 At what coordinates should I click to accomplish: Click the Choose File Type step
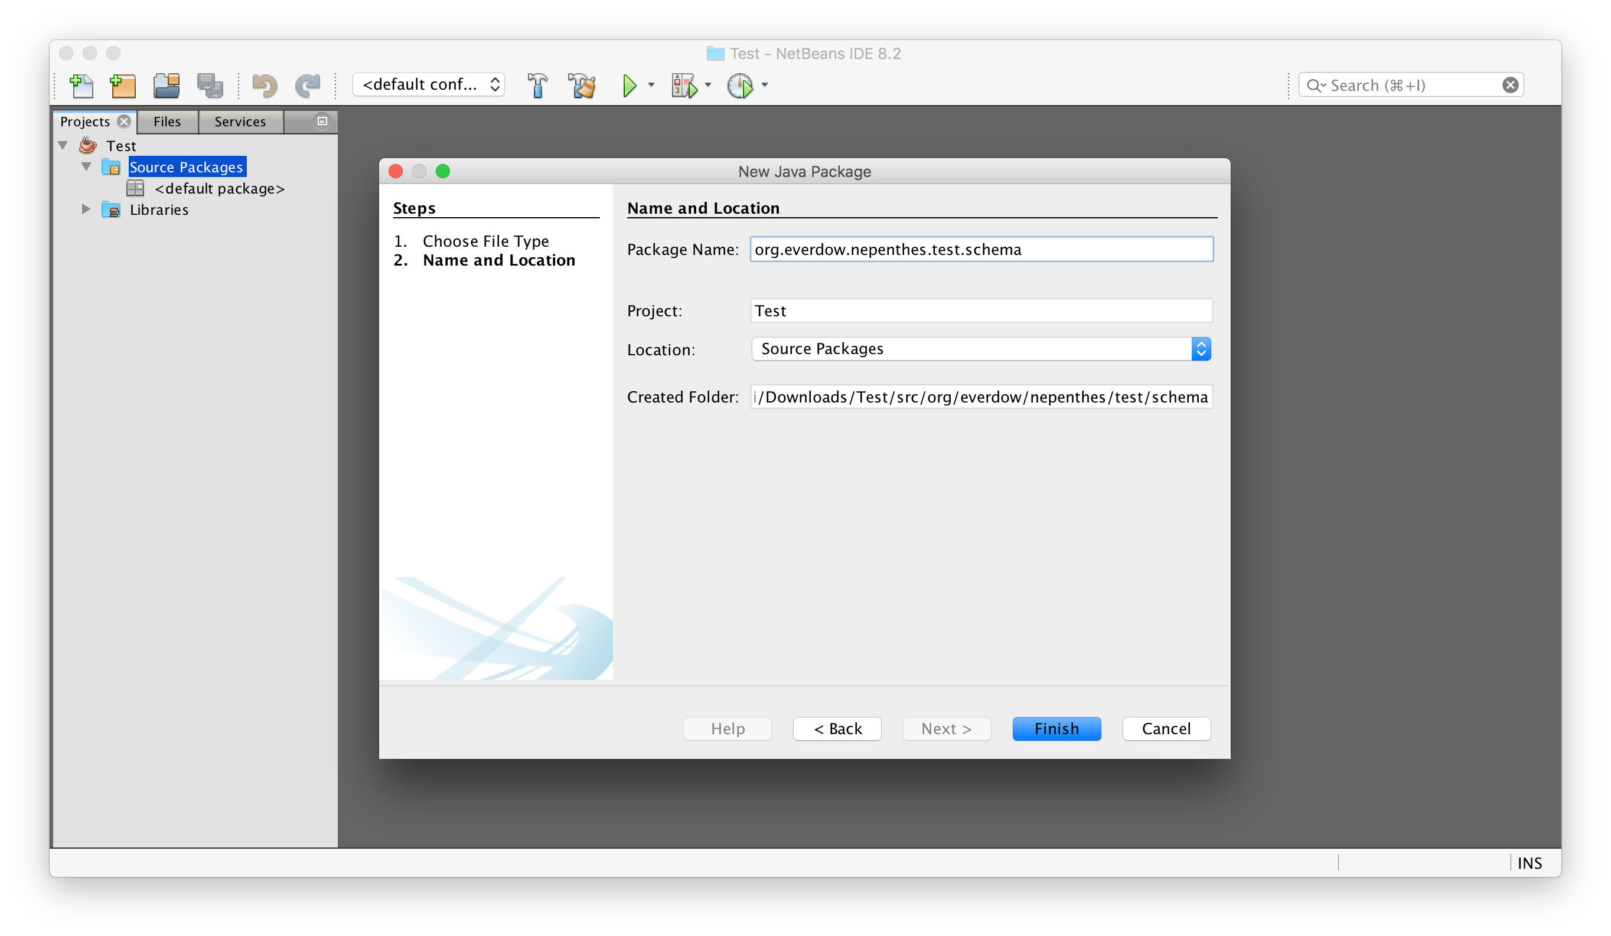486,241
